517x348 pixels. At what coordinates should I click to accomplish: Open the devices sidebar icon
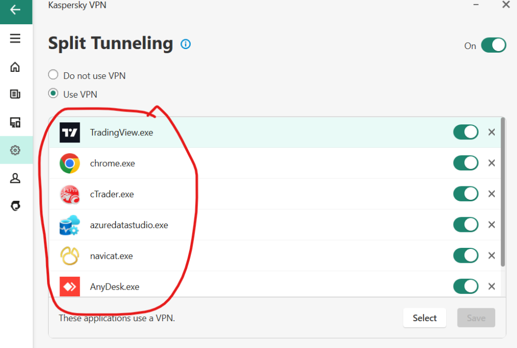16,122
